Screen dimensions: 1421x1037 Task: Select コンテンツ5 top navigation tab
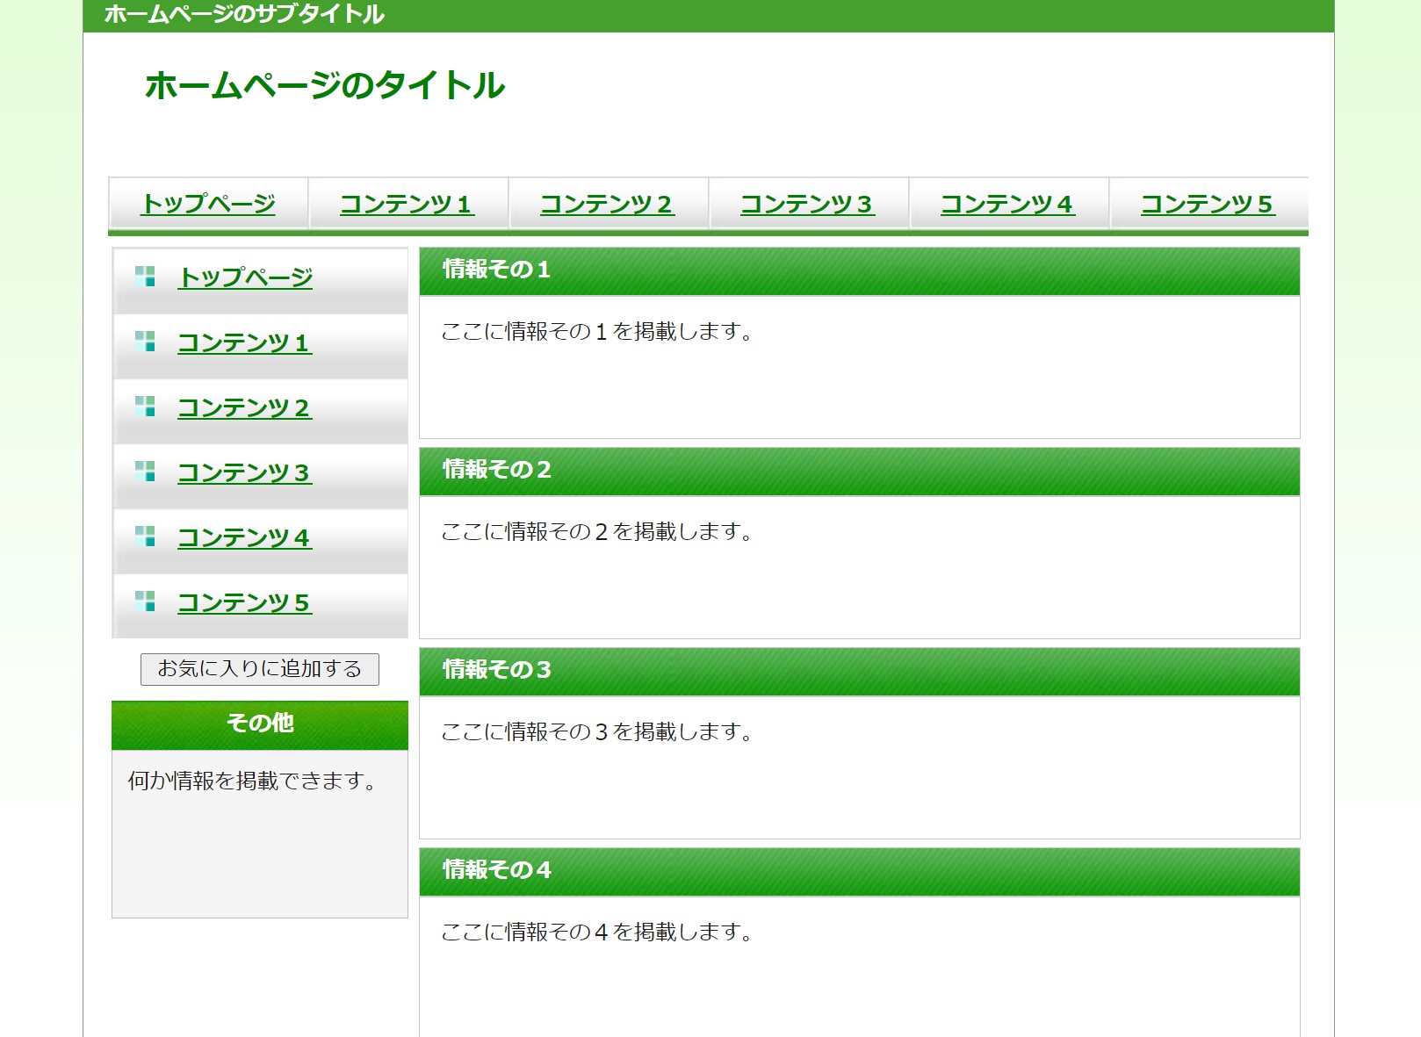tap(1208, 204)
